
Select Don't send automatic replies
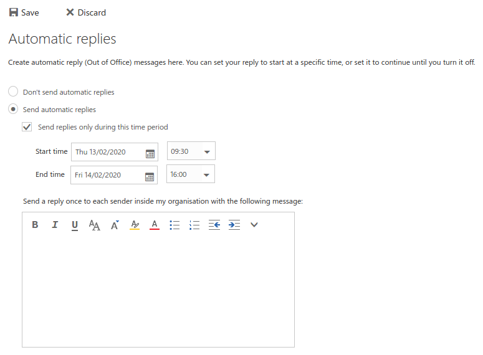tap(13, 92)
